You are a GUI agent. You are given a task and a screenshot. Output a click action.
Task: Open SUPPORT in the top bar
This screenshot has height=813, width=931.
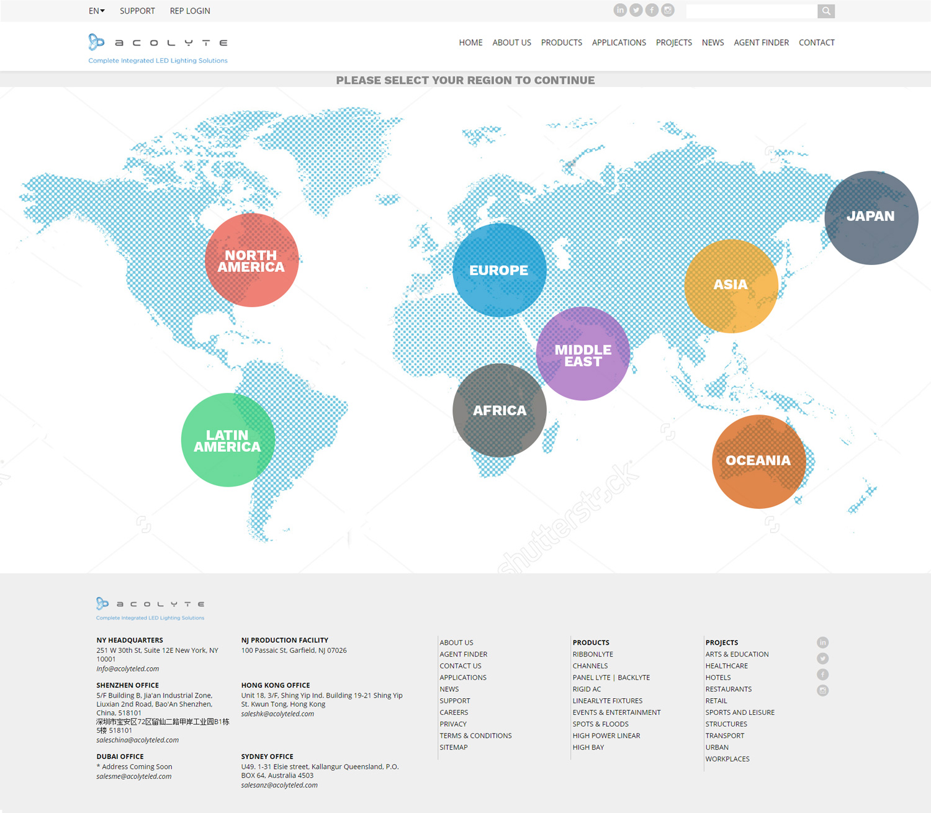click(137, 11)
